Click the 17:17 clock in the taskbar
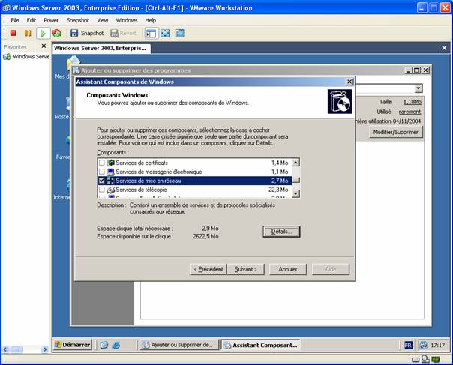453x365 pixels. coord(438,345)
